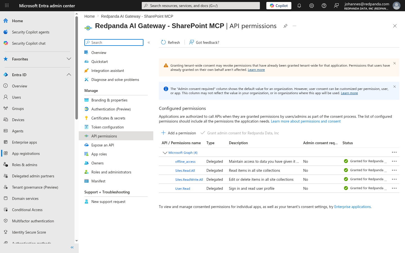This screenshot has width=405, height=253.
Task: Expand the Favorites section
Action: pos(69,59)
